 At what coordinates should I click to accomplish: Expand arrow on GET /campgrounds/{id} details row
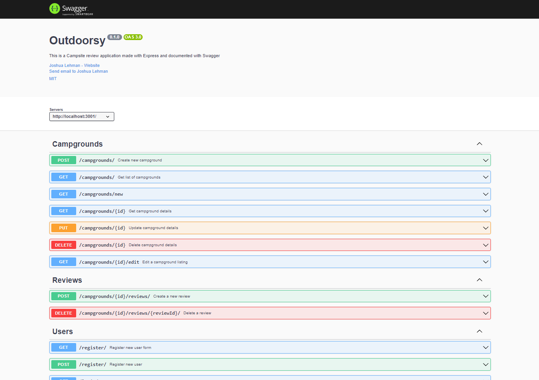[x=485, y=211]
